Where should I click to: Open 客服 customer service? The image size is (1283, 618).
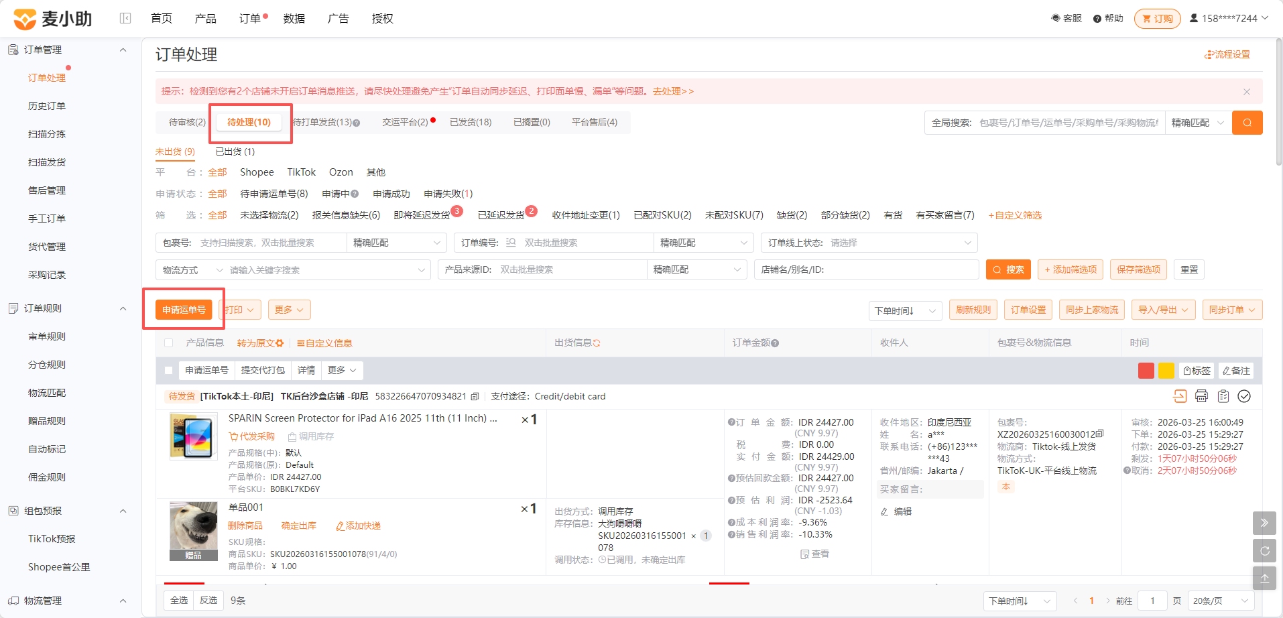[x=1066, y=18]
